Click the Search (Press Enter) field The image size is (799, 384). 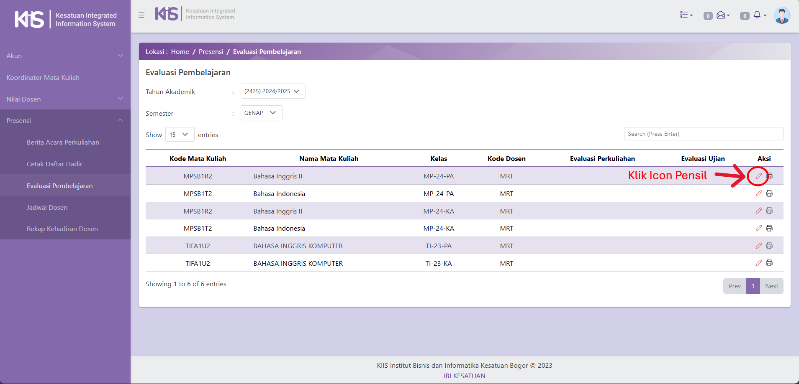(x=703, y=134)
